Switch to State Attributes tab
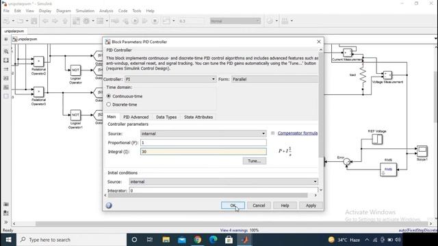The image size is (438, 246). click(198, 117)
